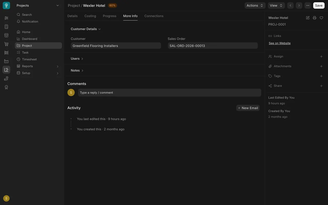This screenshot has width=328, height=205.
Task: Click the S avatar beside comment box
Action: 71,93
